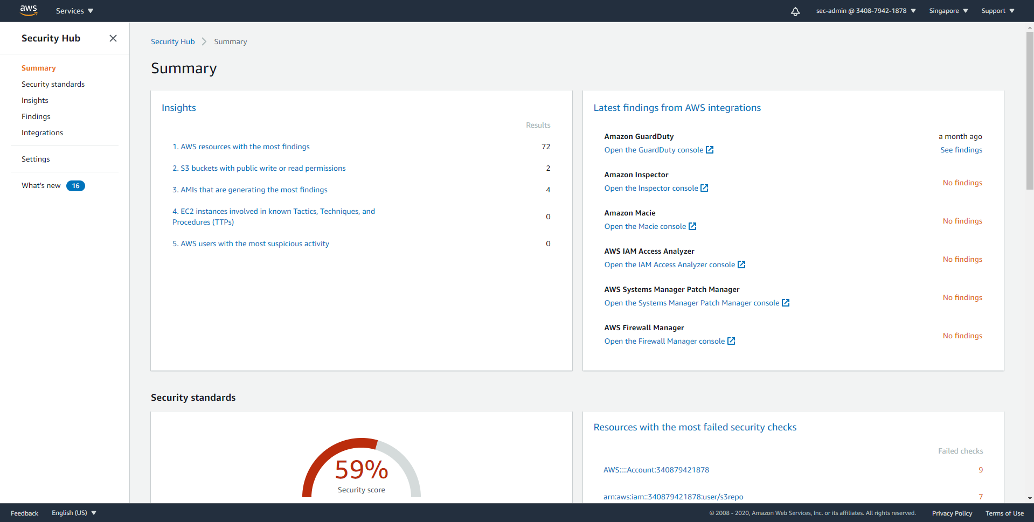Open Settings from the sidebar
The image size is (1034, 522).
tap(36, 159)
